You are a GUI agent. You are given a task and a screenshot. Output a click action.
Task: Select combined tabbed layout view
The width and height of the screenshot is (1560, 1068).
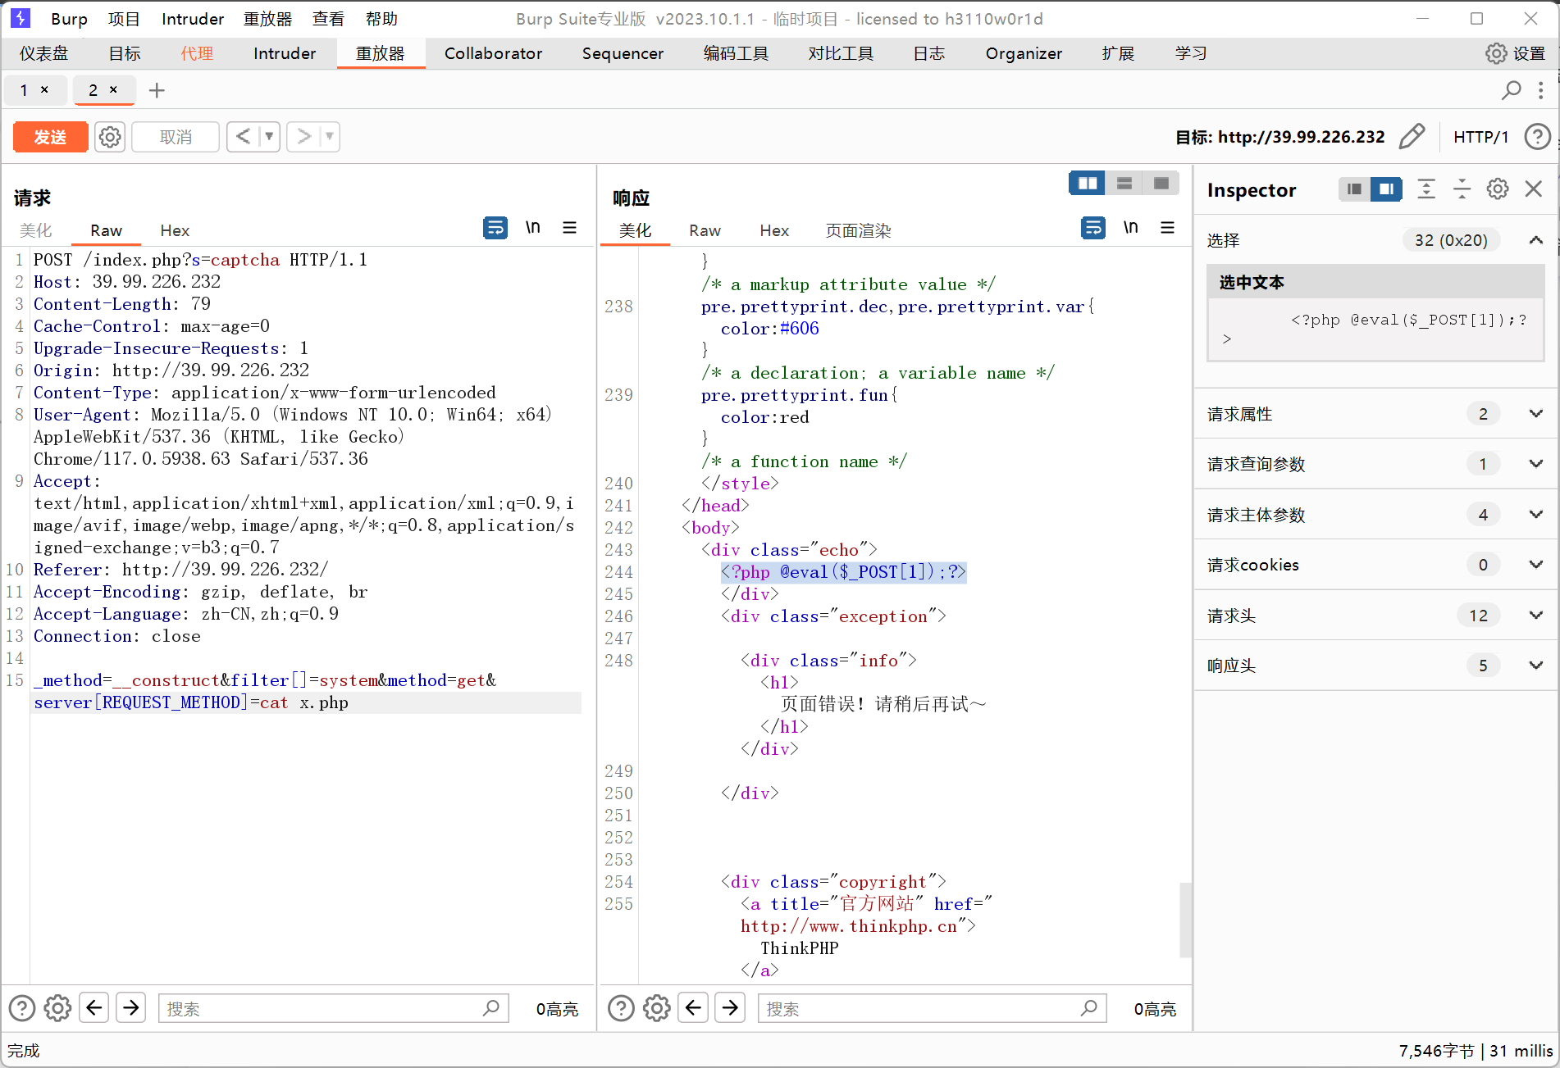(x=1161, y=183)
